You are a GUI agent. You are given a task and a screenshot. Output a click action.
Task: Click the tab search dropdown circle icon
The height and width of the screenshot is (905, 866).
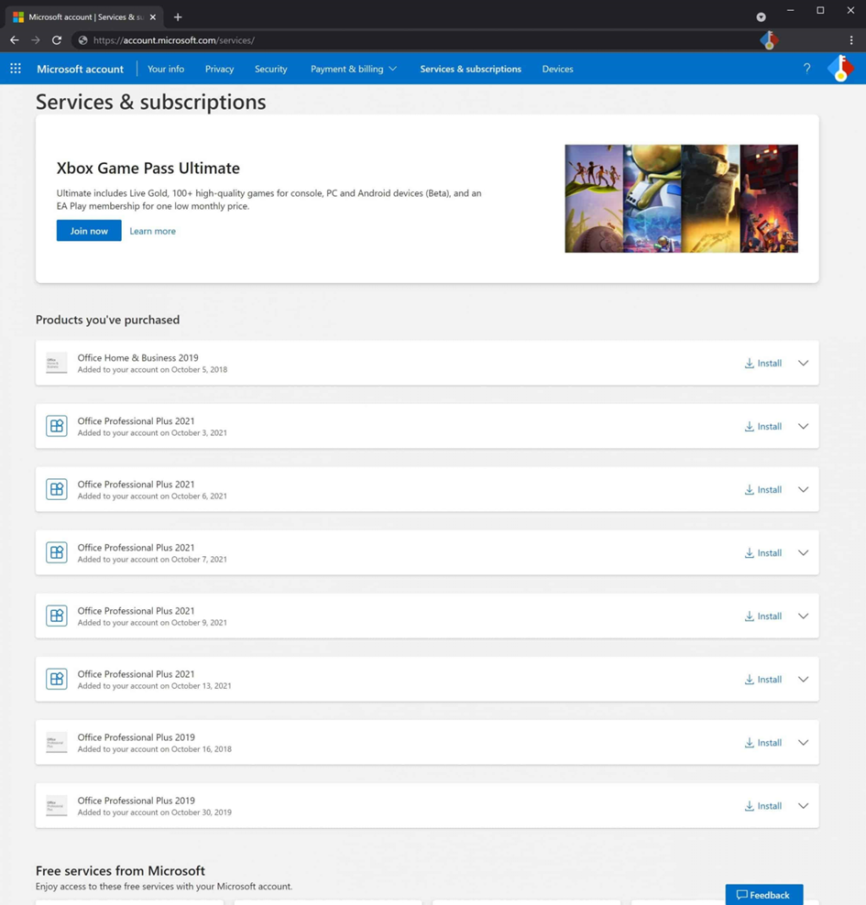[x=761, y=16]
